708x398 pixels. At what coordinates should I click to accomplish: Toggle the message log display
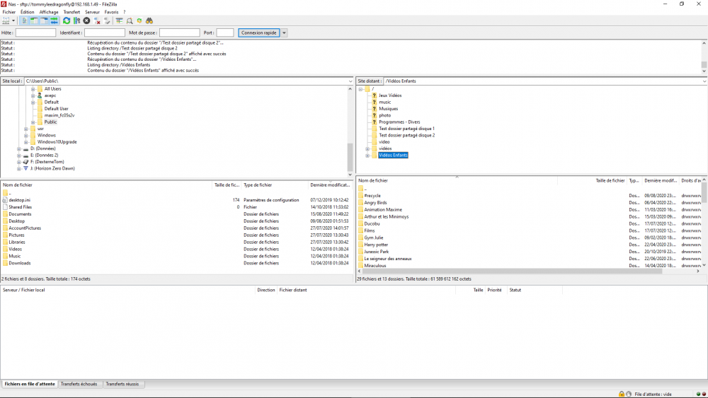25,21
